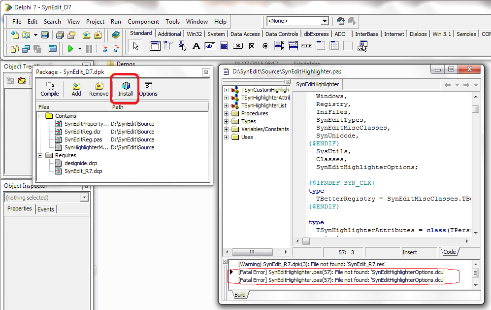Switch to the Additional palette tab
The width and height of the screenshot is (491, 310).
pyautogui.click(x=169, y=34)
